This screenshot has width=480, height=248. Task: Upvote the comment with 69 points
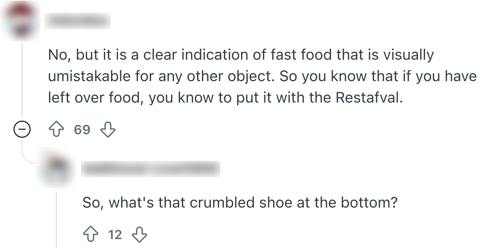[56, 130]
